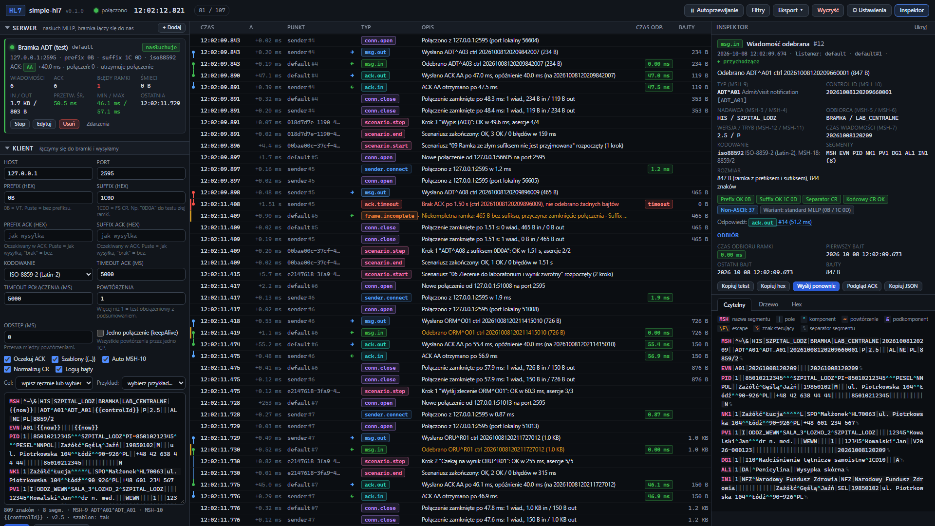The image size is (935, 526).
Task: Open the Eksport dropdown menu
Action: [x=790, y=10]
